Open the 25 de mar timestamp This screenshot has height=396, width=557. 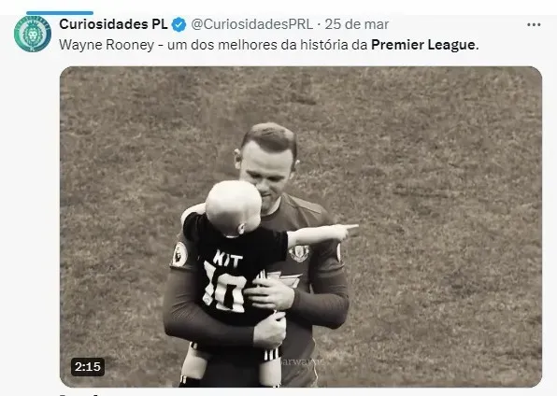[x=357, y=24]
